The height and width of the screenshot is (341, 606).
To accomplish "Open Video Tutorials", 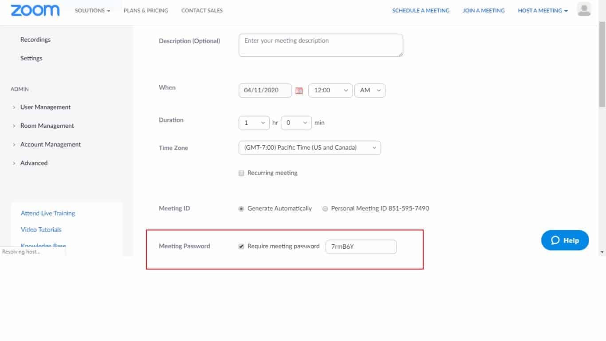I will pos(41,230).
